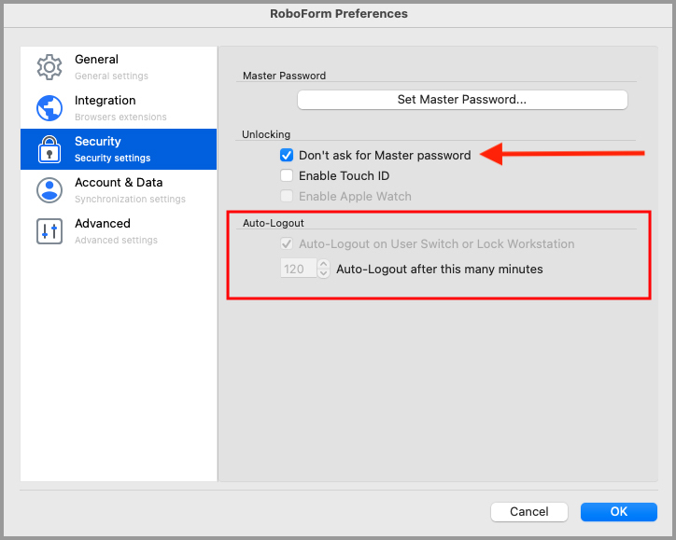The height and width of the screenshot is (540, 676).
Task: Click the Set Master Password button
Action: pos(462,100)
